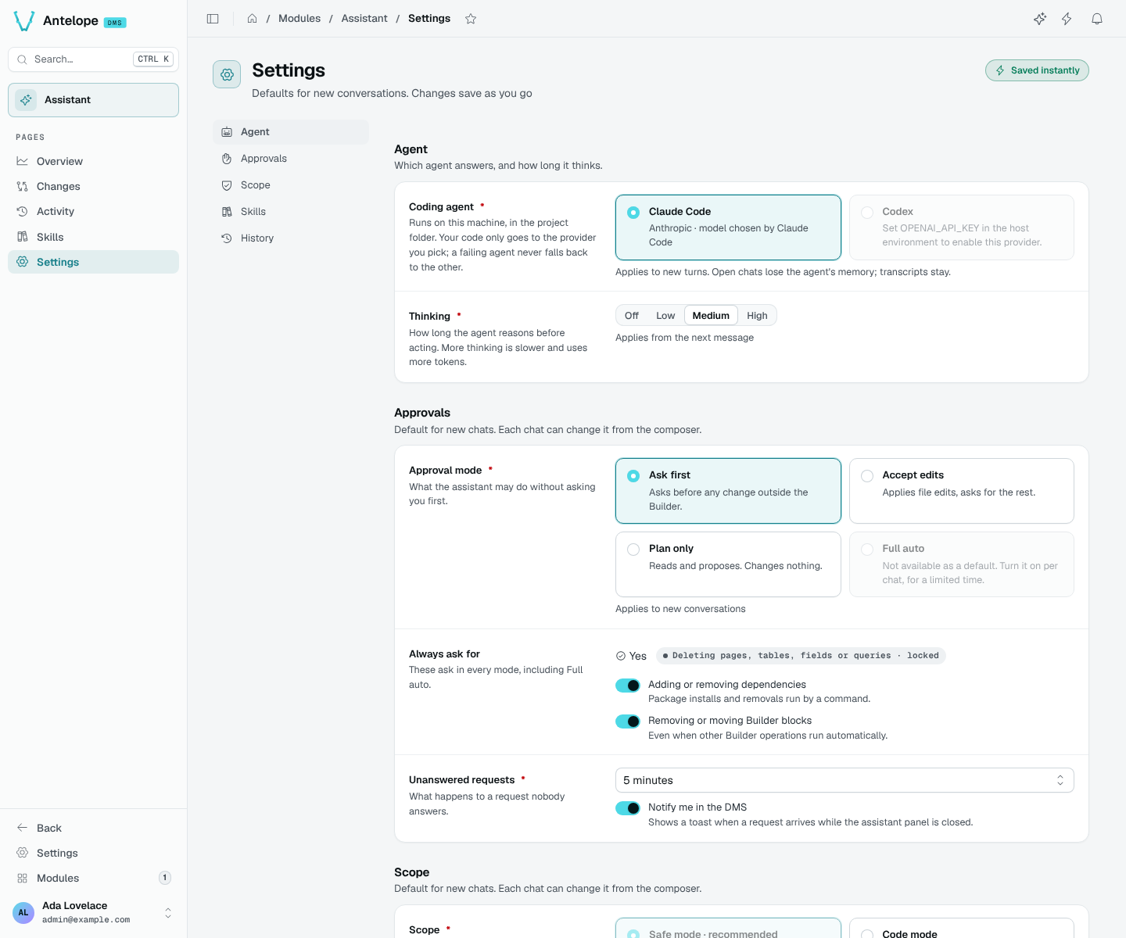The height and width of the screenshot is (938, 1126).
Task: Select Claude Code coding agent
Action: coord(728,227)
